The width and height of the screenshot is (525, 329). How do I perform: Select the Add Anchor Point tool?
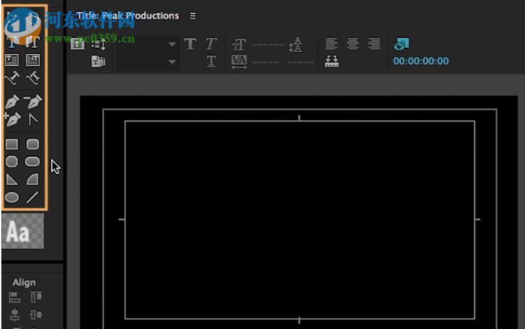pos(12,119)
